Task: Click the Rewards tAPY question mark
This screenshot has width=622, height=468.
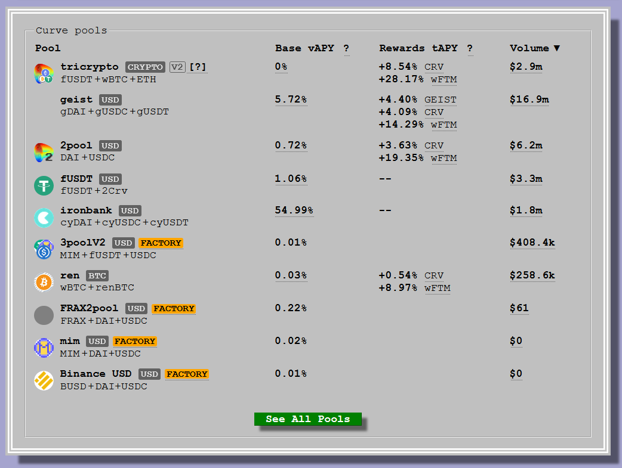Action: click(x=470, y=48)
